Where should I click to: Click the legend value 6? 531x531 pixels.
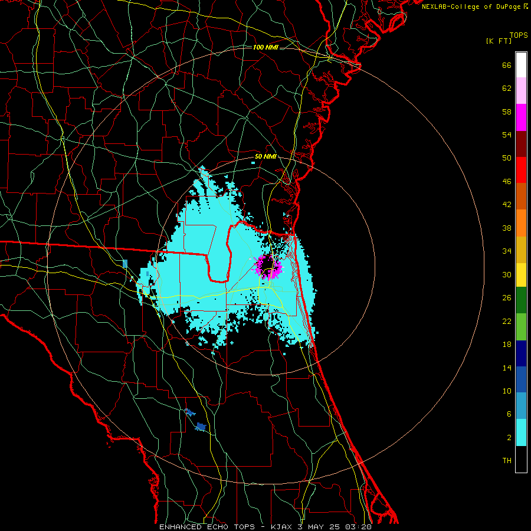click(509, 414)
